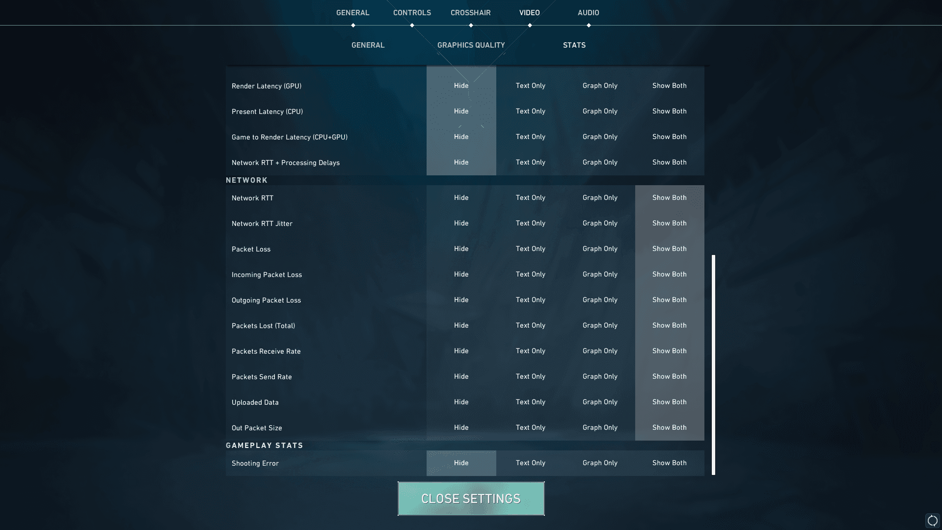Set Render Latency (GPU) to Show Both
Screen dimensions: 942x530
pos(670,86)
